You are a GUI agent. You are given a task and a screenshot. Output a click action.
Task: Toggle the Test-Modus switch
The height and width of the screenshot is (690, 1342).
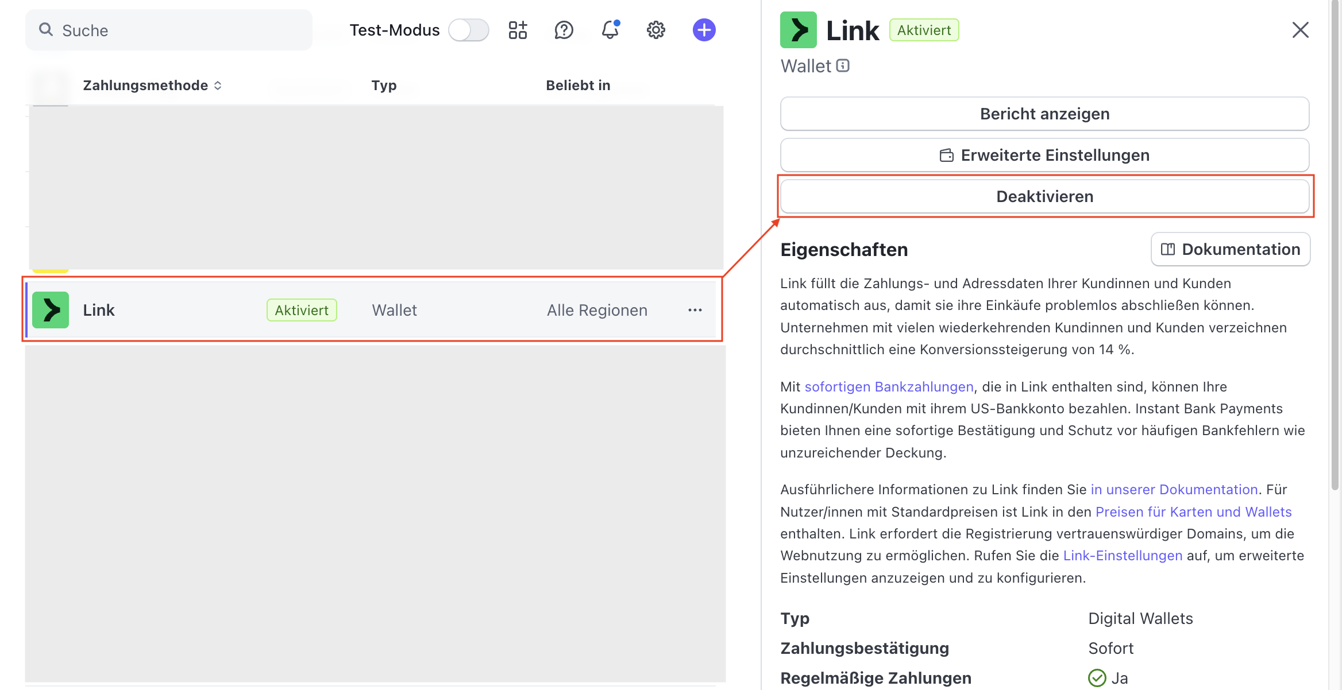coord(469,30)
